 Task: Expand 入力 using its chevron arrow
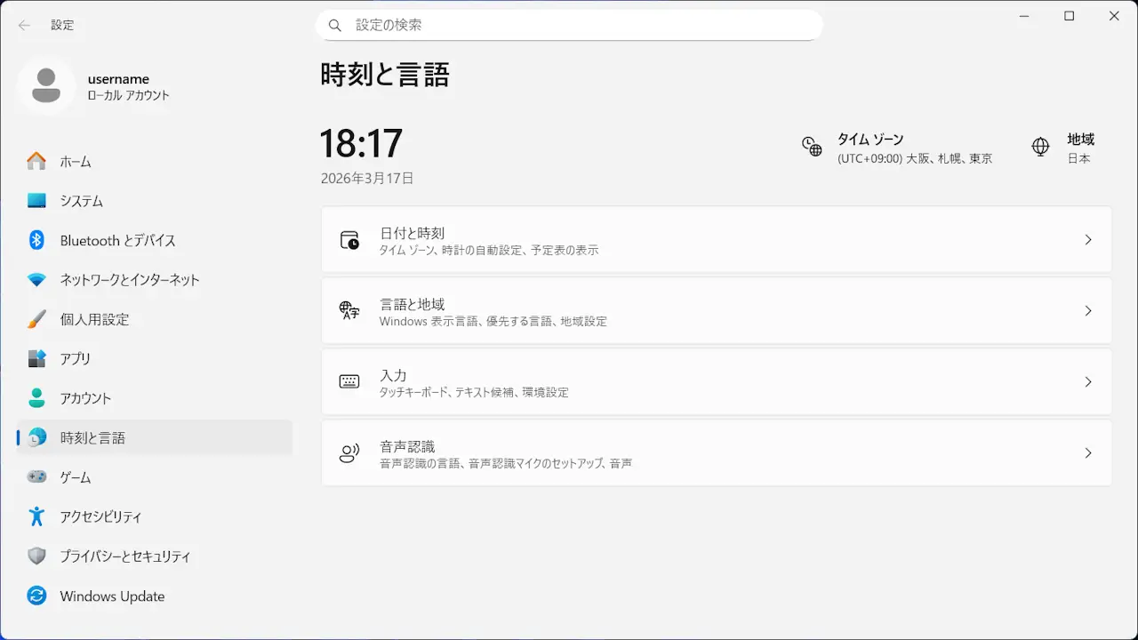click(1087, 382)
